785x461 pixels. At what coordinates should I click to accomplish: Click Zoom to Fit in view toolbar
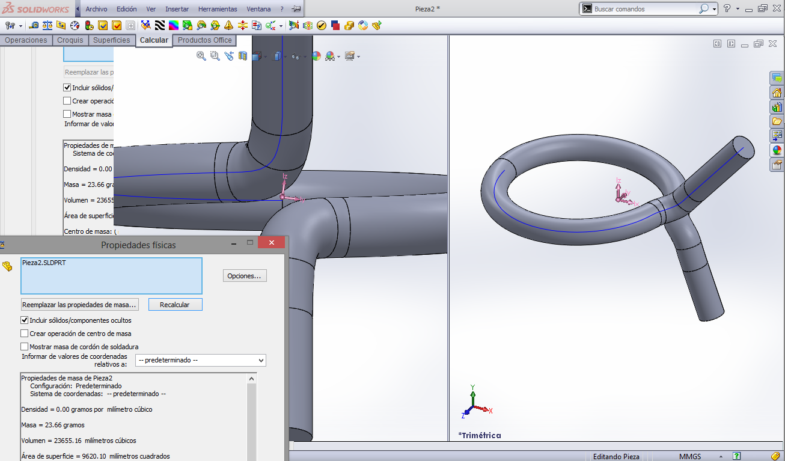click(201, 56)
